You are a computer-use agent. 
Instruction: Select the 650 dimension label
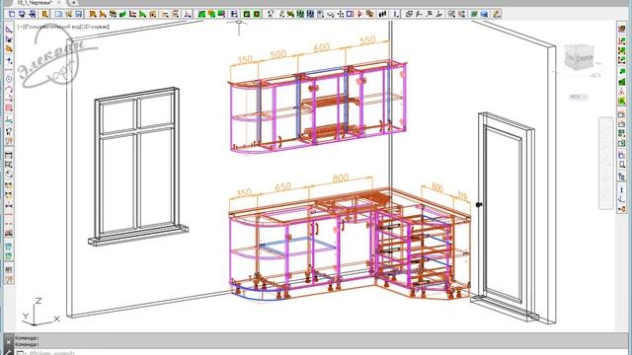[282, 186]
